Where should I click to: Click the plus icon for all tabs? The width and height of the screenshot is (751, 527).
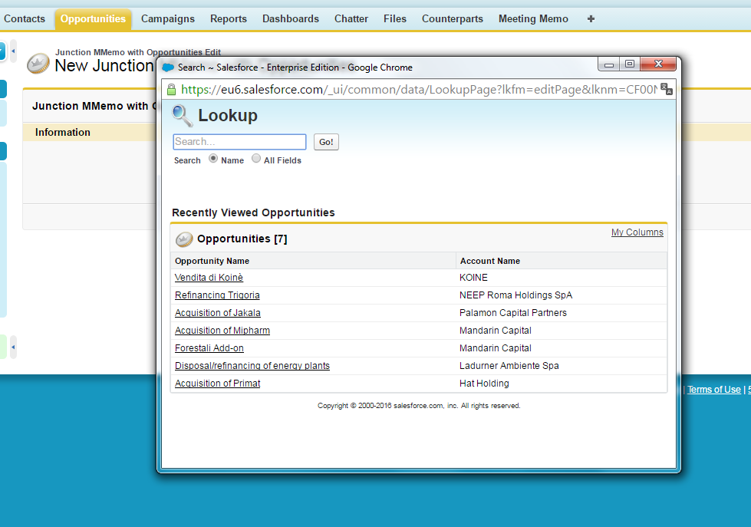click(x=591, y=18)
